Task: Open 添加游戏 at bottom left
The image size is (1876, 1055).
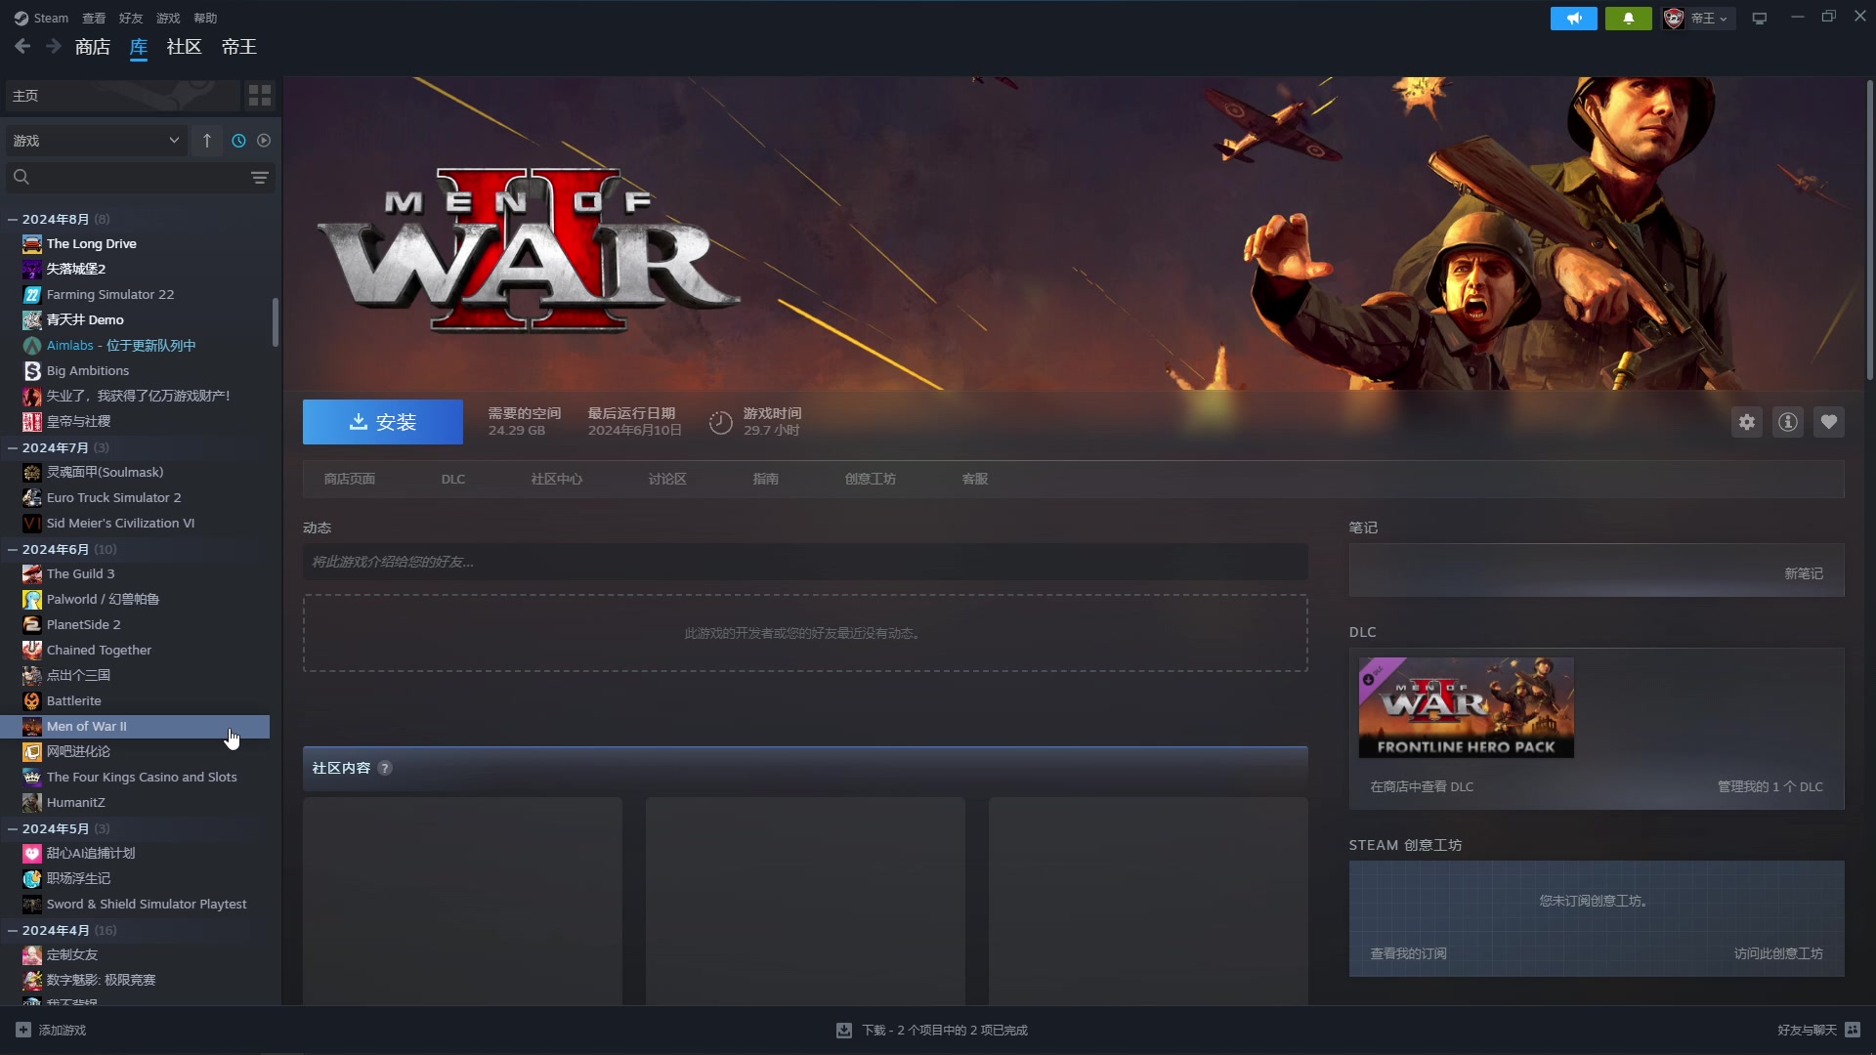Action: [x=51, y=1030]
